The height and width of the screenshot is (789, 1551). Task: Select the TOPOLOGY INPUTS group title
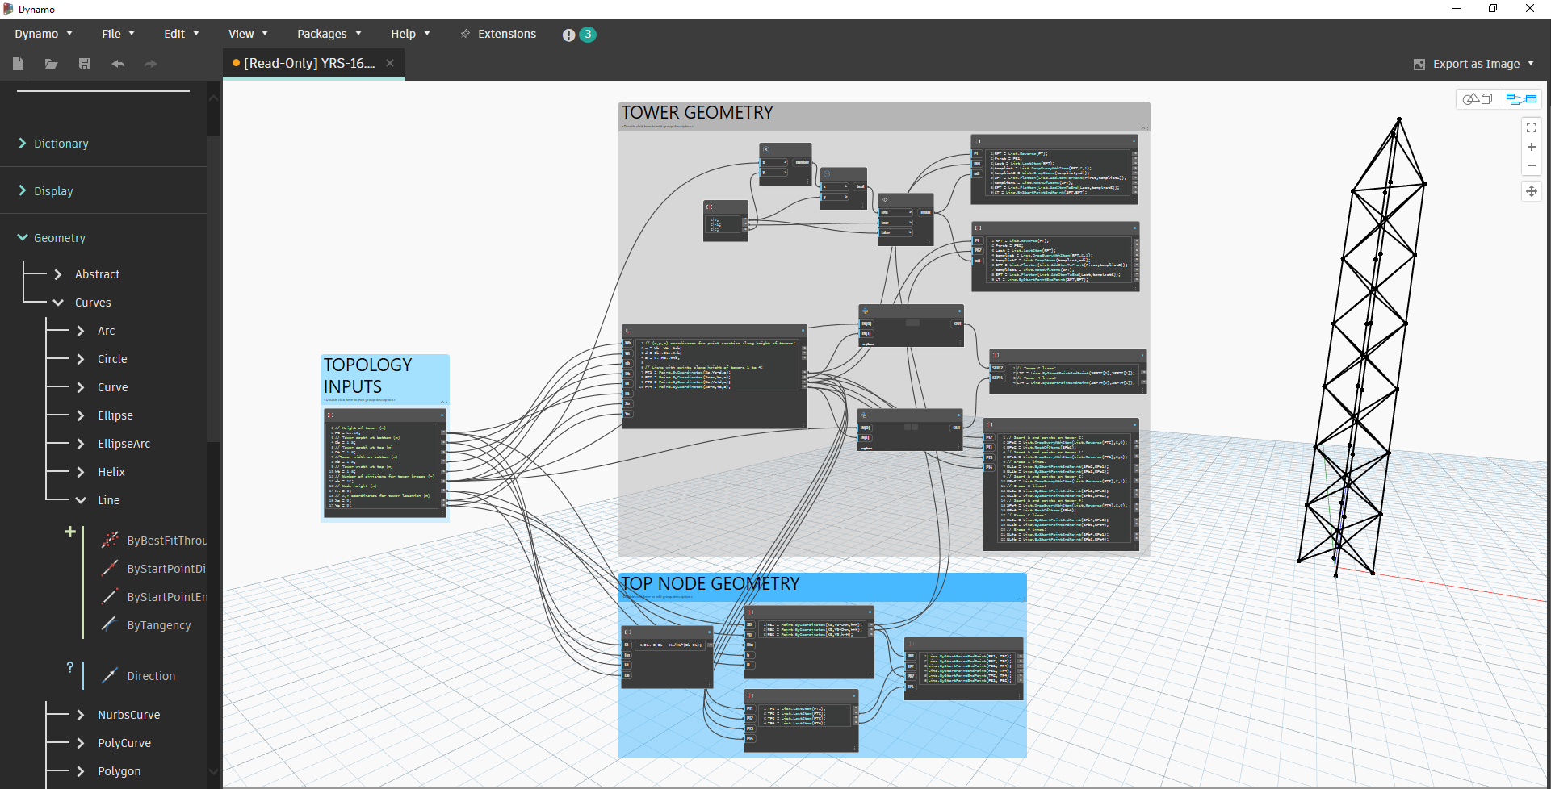(x=368, y=376)
